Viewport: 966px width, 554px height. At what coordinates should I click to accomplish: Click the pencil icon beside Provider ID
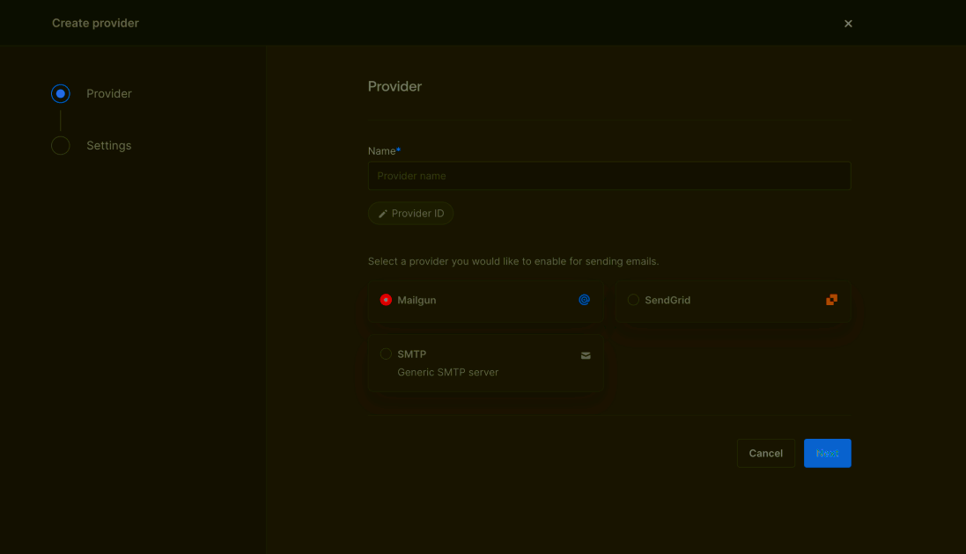pos(383,214)
